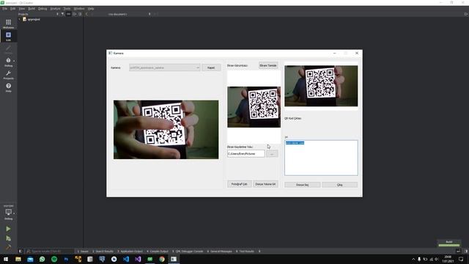
Task: Switch to Edit mode in sidebar
Action: pyautogui.click(x=8, y=36)
